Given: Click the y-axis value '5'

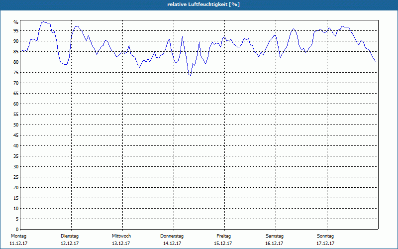Looking at the screenshot, I should [17, 219].
